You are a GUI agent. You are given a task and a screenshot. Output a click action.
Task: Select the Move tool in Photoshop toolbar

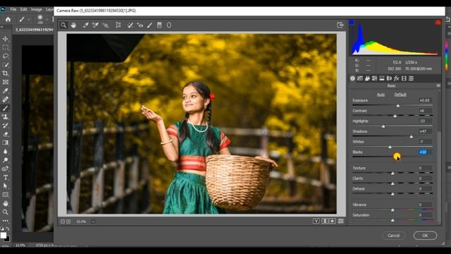[x=5, y=39]
